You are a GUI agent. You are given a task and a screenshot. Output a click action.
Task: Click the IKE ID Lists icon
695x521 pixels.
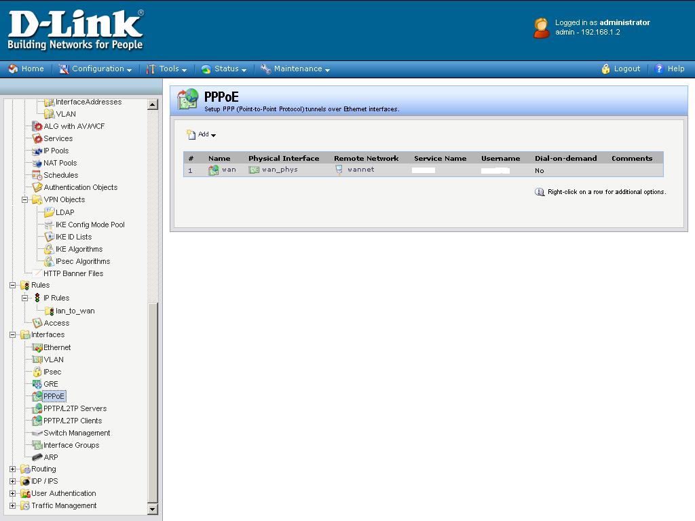49,237
